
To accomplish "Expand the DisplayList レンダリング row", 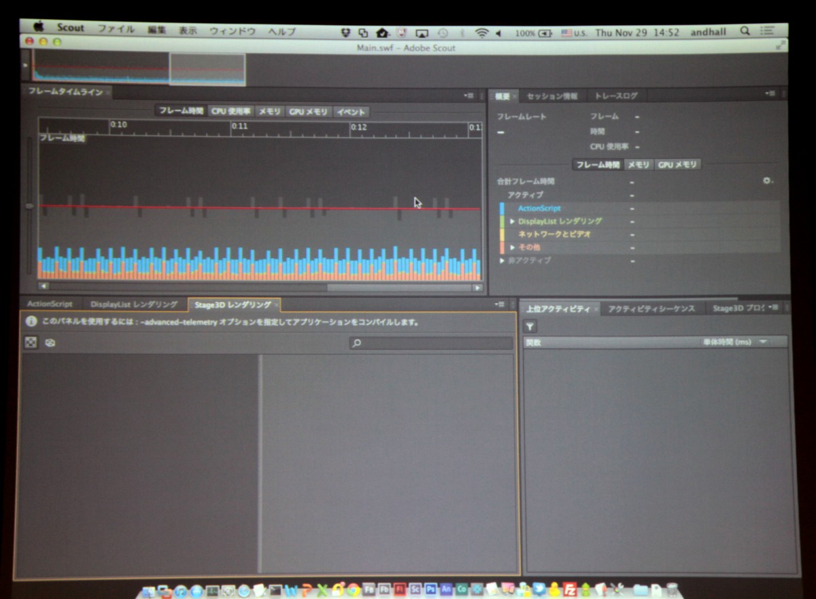I will [x=512, y=221].
